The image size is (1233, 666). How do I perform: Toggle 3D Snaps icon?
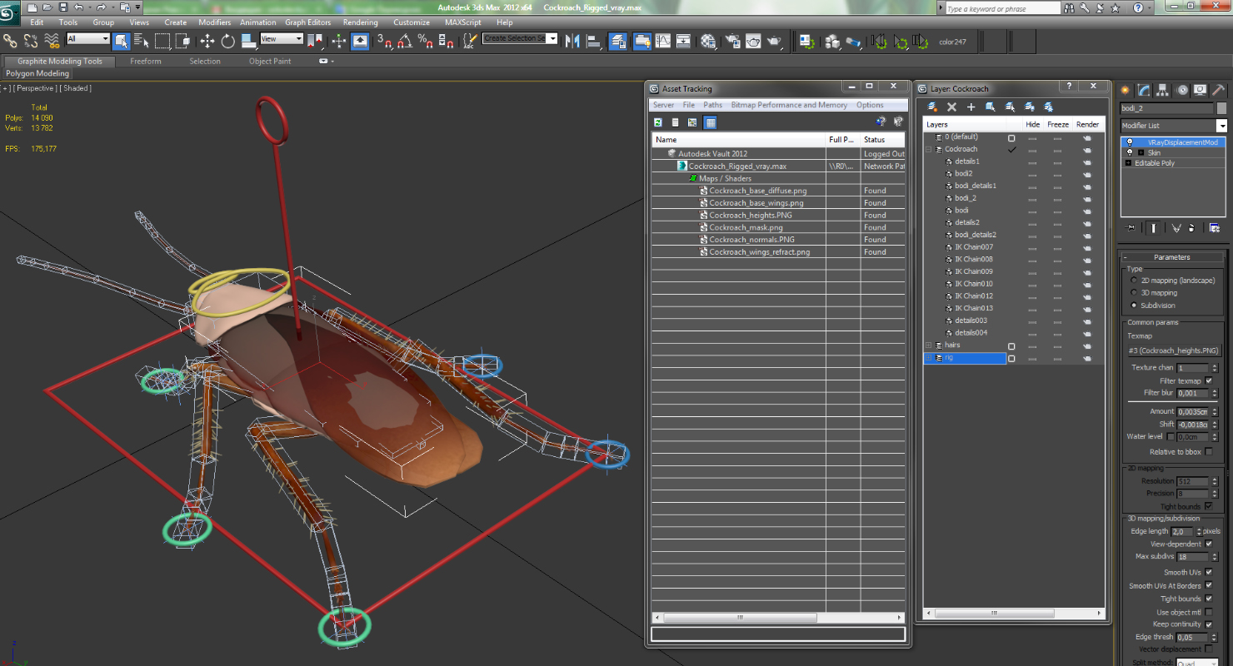(x=384, y=40)
